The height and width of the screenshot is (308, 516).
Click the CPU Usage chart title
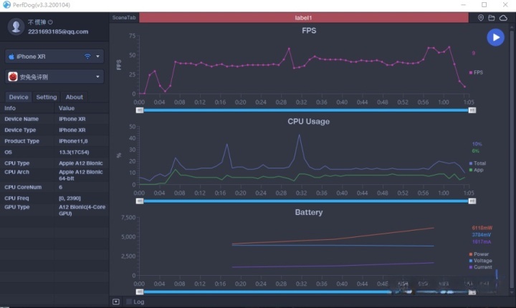(x=308, y=122)
